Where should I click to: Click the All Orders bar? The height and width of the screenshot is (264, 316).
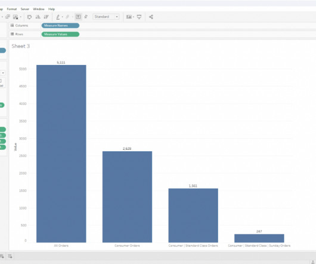(61, 154)
